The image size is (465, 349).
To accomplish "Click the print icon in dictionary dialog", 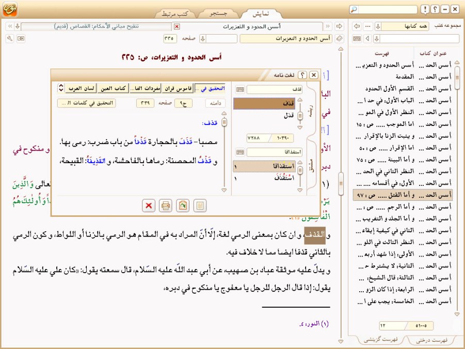I will 166,205.
